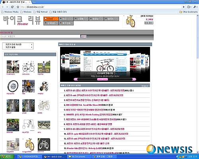
Task: Expand the second left-menu item's arrow
Action: click(x=31, y=47)
